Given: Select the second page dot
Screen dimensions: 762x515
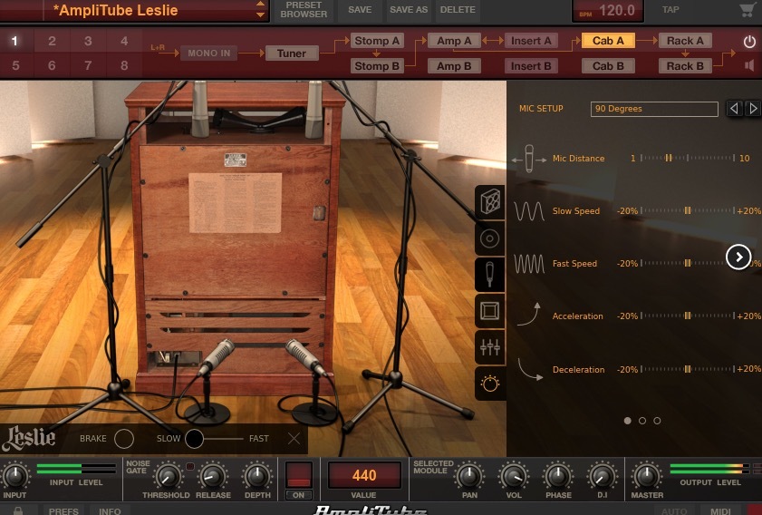Looking at the screenshot, I should click(x=642, y=421).
